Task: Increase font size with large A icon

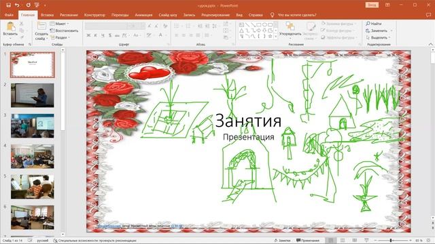Action: [x=150, y=26]
